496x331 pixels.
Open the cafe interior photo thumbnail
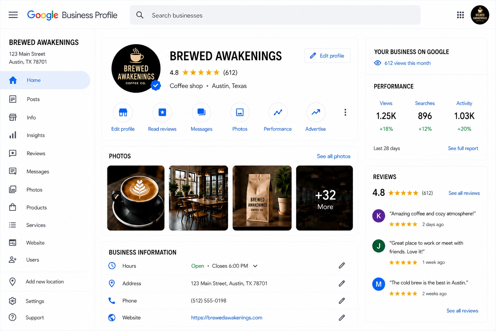[x=198, y=198]
